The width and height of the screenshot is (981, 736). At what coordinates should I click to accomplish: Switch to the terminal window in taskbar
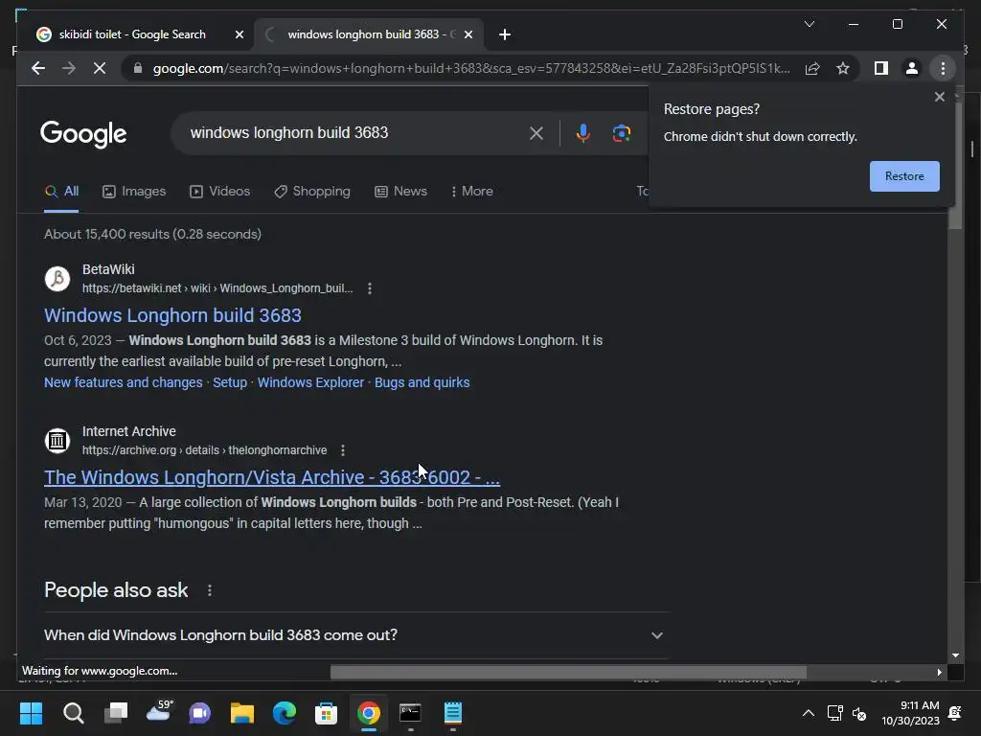(x=410, y=713)
